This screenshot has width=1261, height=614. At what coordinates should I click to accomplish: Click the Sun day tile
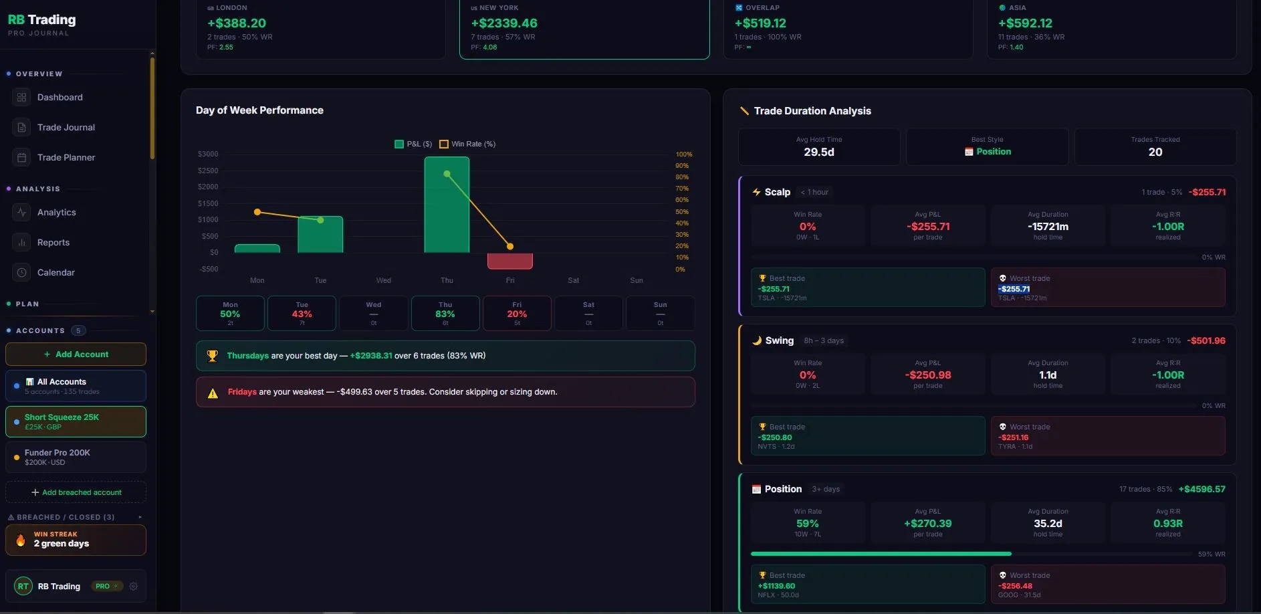[660, 313]
